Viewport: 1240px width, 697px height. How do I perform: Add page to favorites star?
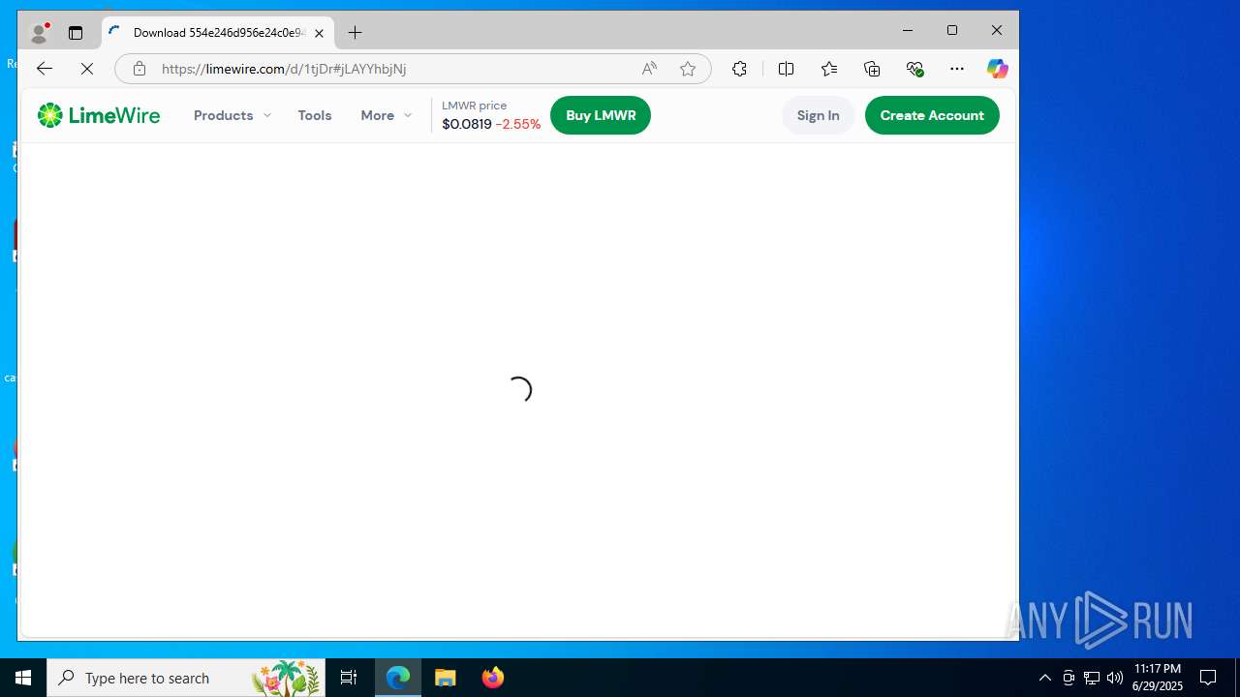point(688,69)
